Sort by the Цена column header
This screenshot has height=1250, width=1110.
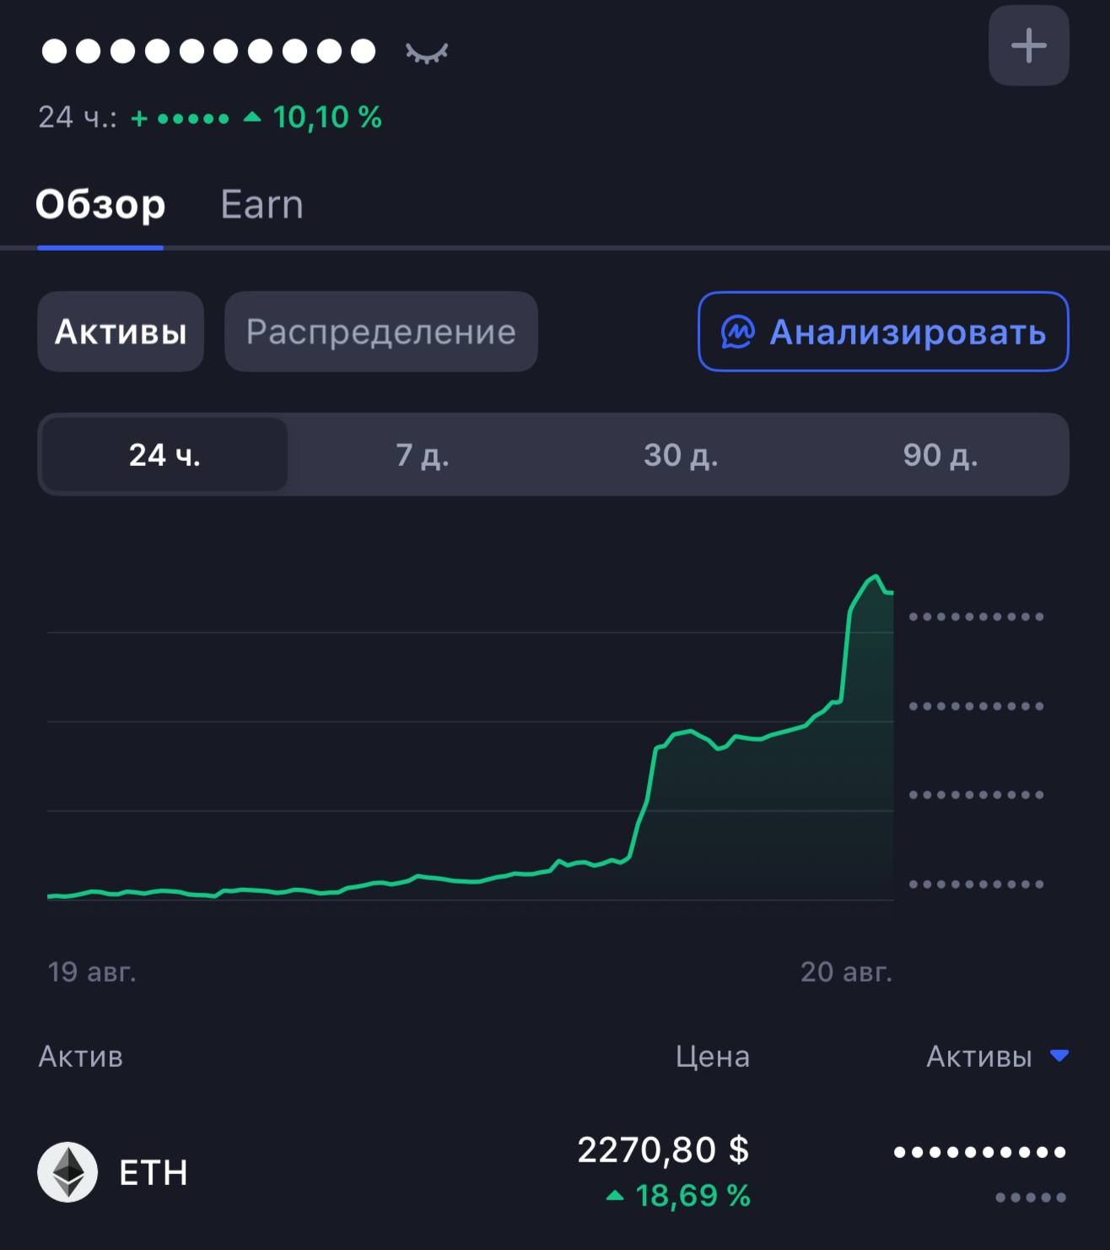[713, 1056]
